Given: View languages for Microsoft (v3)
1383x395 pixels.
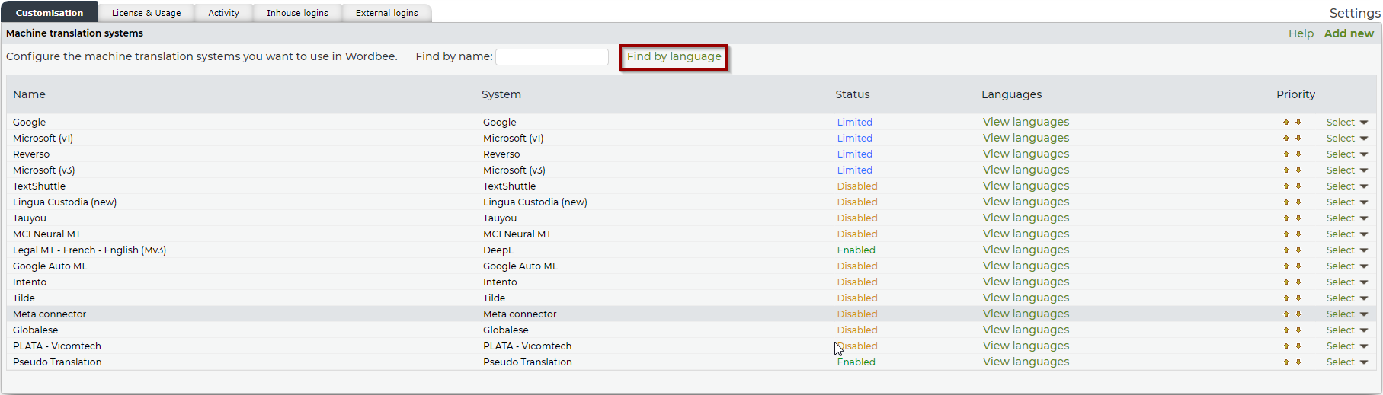Looking at the screenshot, I should [x=1026, y=170].
